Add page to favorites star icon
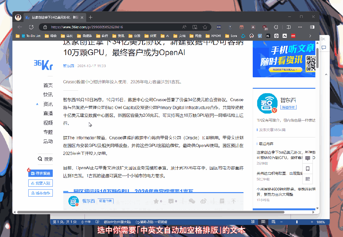The width and height of the screenshot is (343, 237). click(x=205, y=27)
